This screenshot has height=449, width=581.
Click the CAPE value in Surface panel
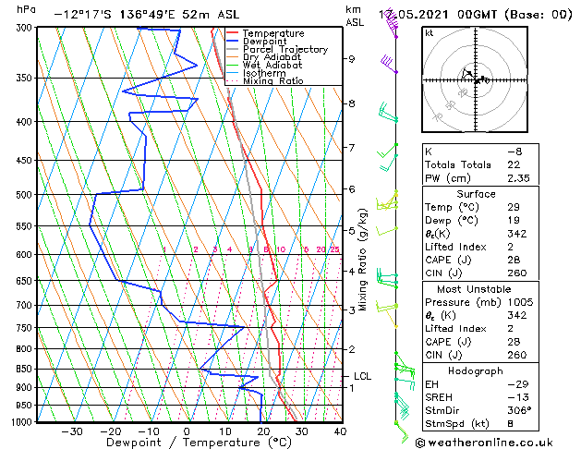point(514,260)
